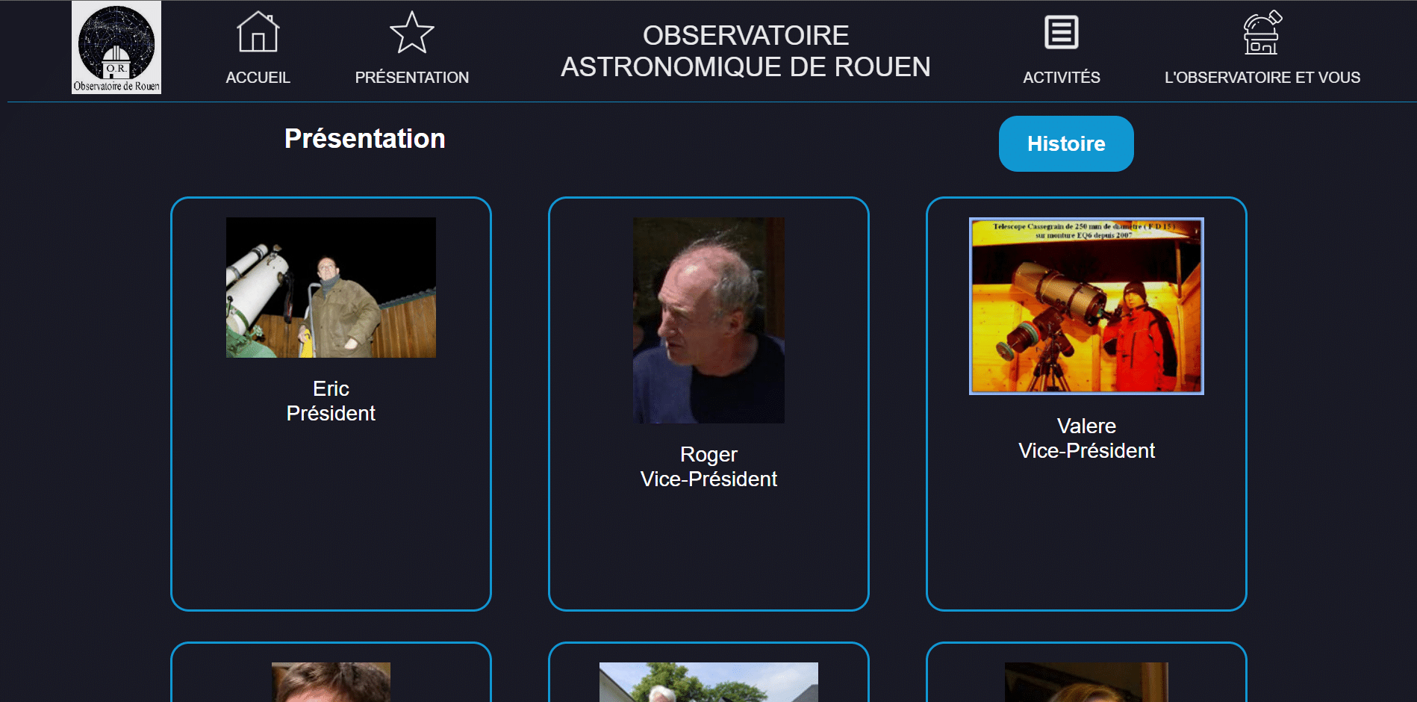This screenshot has width=1417, height=702.
Task: Click the Présentation page heading
Action: 365,139
